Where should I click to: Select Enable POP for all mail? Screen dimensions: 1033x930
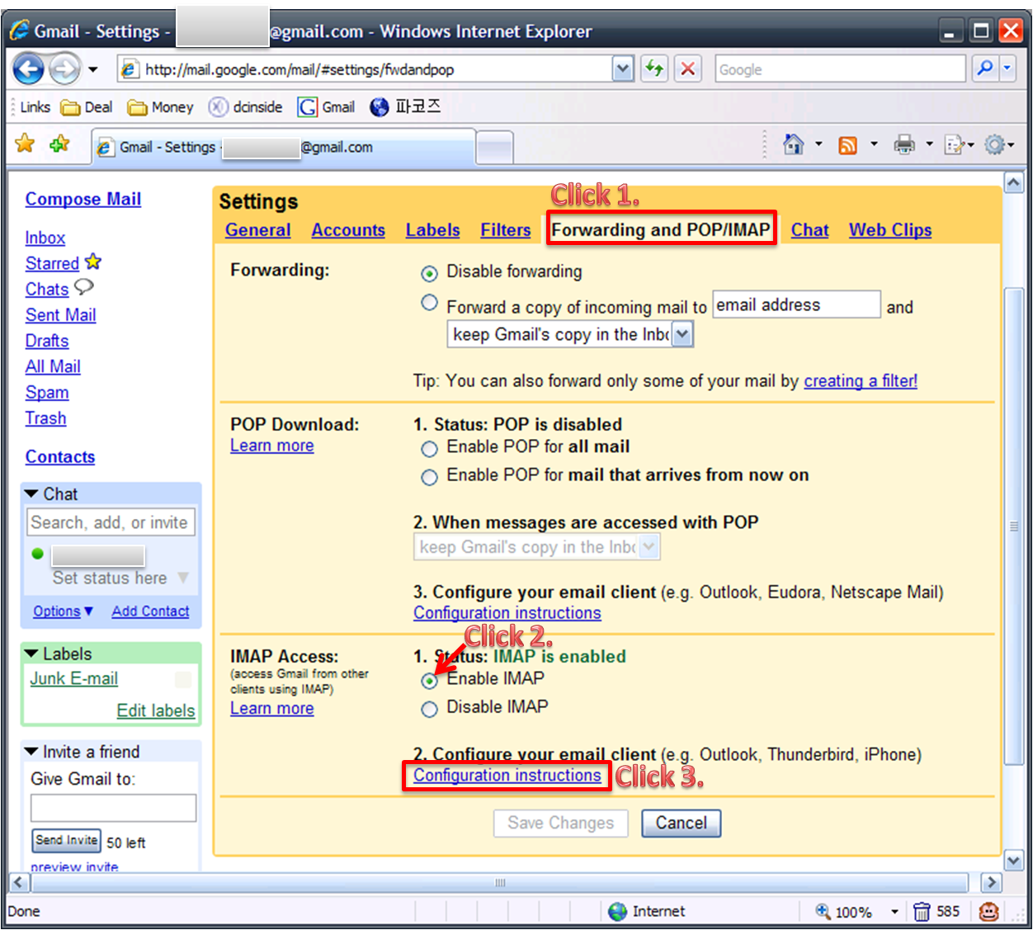click(x=429, y=449)
